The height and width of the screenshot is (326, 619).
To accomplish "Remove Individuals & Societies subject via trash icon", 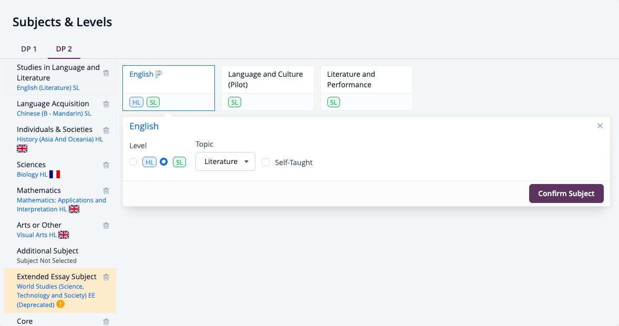I will (106, 130).
